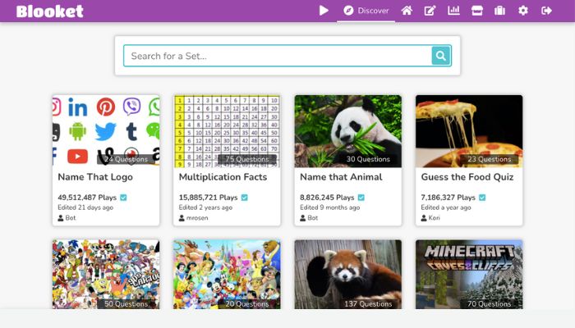575x328 pixels.
Task: Click 8,826,245 Plays text
Action: click(x=327, y=198)
